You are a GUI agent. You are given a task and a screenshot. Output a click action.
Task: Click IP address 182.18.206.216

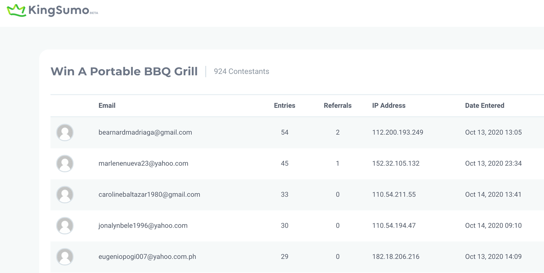tap(396, 257)
